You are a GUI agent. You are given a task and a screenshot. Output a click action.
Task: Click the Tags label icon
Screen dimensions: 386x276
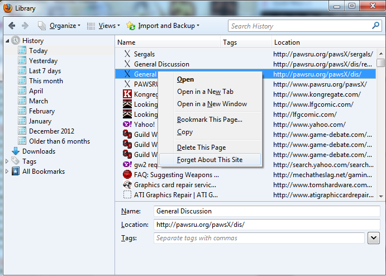click(x=16, y=161)
